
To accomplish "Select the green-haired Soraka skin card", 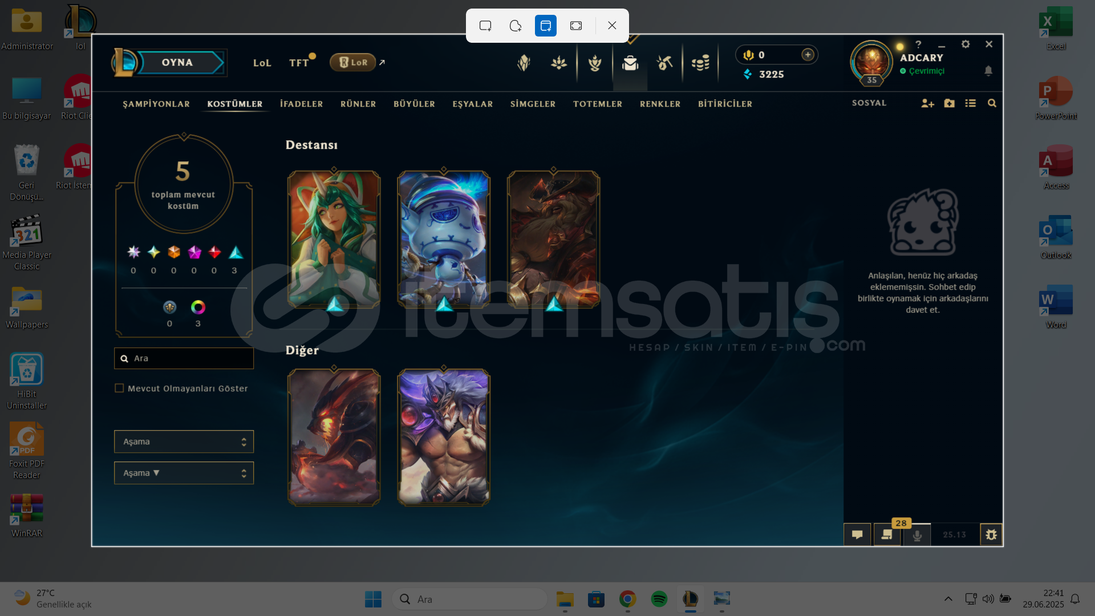I will 334,240.
